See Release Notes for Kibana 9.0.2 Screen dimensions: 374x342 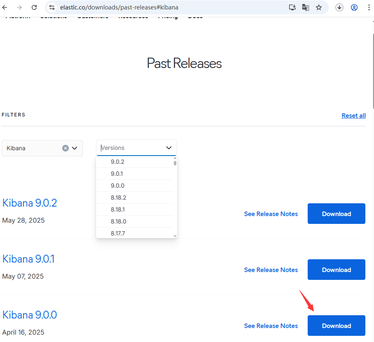coord(271,214)
